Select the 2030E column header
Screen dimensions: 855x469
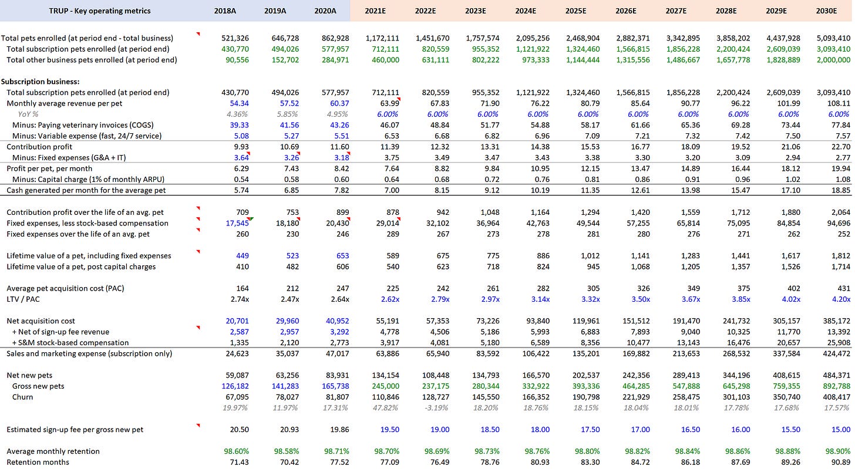click(x=827, y=11)
